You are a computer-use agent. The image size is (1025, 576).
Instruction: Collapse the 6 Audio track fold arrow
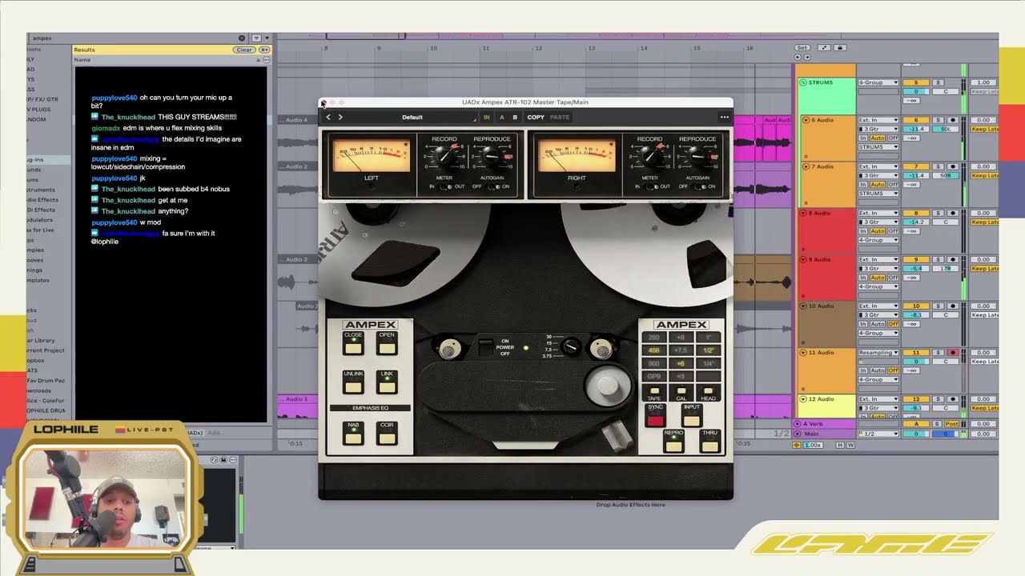806,120
